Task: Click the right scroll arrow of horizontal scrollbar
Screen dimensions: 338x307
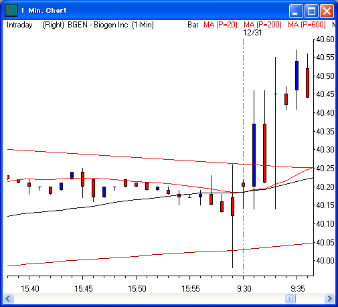Action: tap(329, 298)
